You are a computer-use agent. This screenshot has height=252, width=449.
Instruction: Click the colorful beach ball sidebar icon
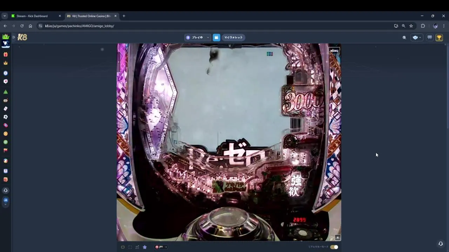coord(6,161)
